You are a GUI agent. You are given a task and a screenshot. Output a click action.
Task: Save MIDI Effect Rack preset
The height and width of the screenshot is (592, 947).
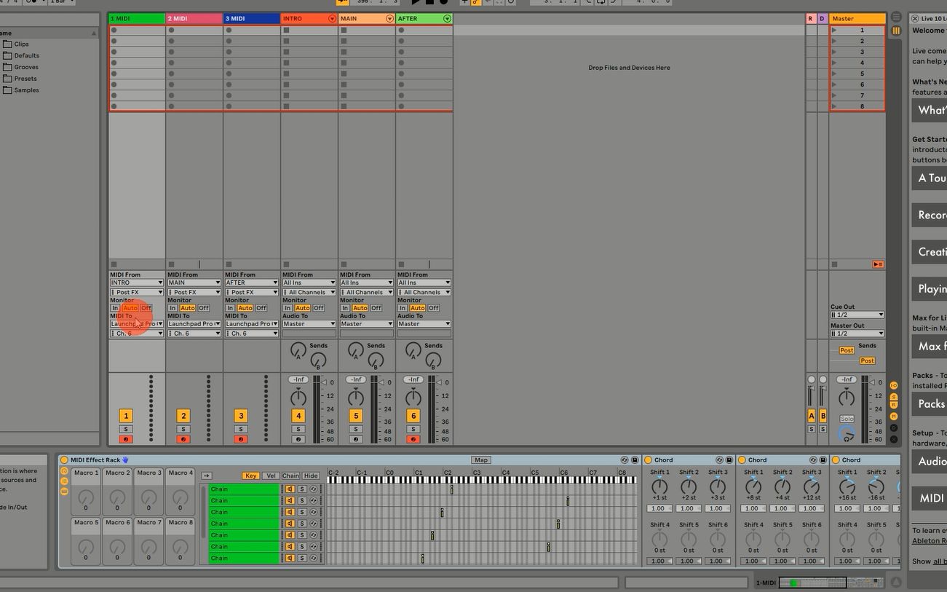635,460
